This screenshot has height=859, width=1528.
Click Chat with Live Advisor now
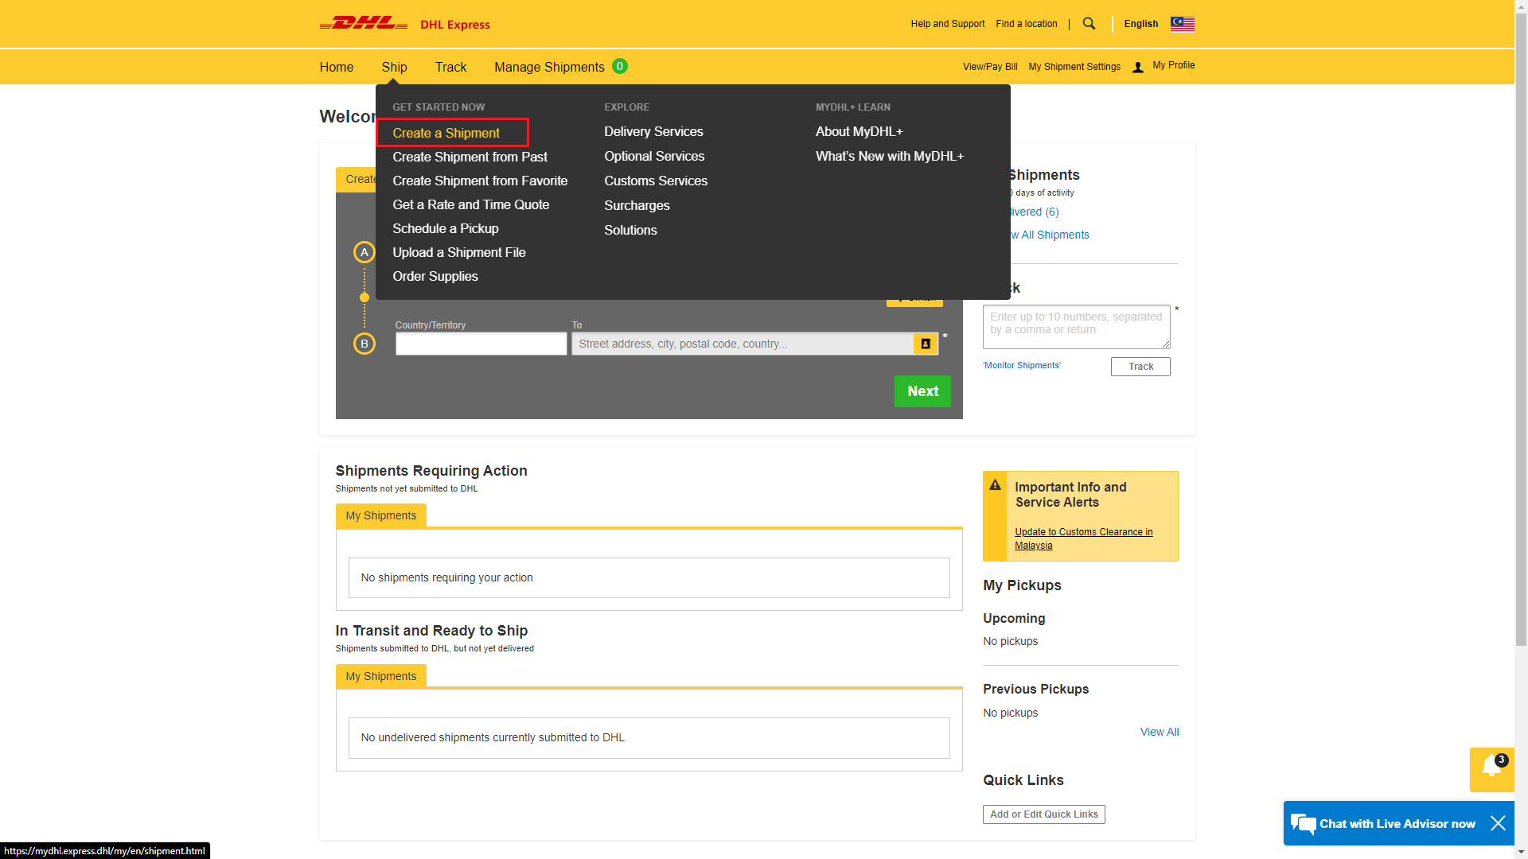coord(1397,823)
